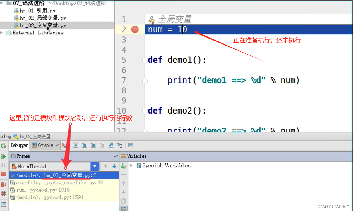Screen dimensions: 353x211
Task: Click the Step Into icon
Action: point(84,145)
